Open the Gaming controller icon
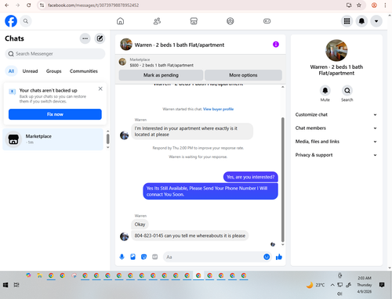Image resolution: width=392 pixels, height=299 pixels. tap(267, 21)
